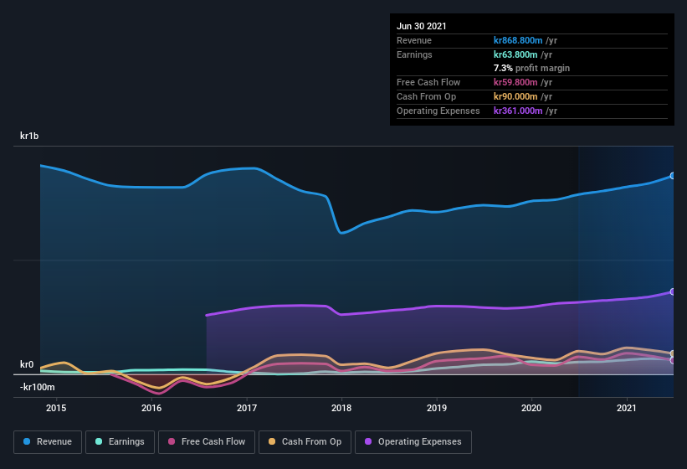Click the Revenue label in tooltip
The width and height of the screenshot is (687, 469).
tap(414, 40)
